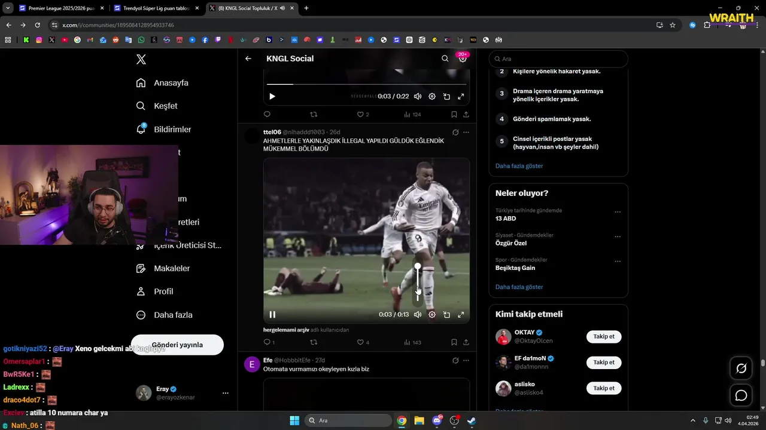The width and height of the screenshot is (766, 430).
Task: Open the messages chat floating button
Action: coord(741,395)
